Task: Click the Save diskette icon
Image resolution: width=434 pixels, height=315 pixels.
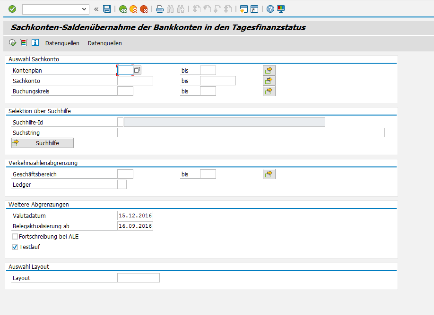Action: 107,9
